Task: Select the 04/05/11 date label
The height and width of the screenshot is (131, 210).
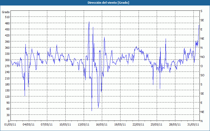Action: [29, 125]
